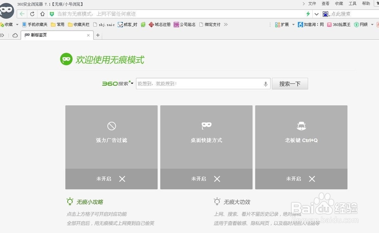The image size is (379, 233).
Task: Expand the 扩展 dropdown arrow
Action: (x=293, y=24)
